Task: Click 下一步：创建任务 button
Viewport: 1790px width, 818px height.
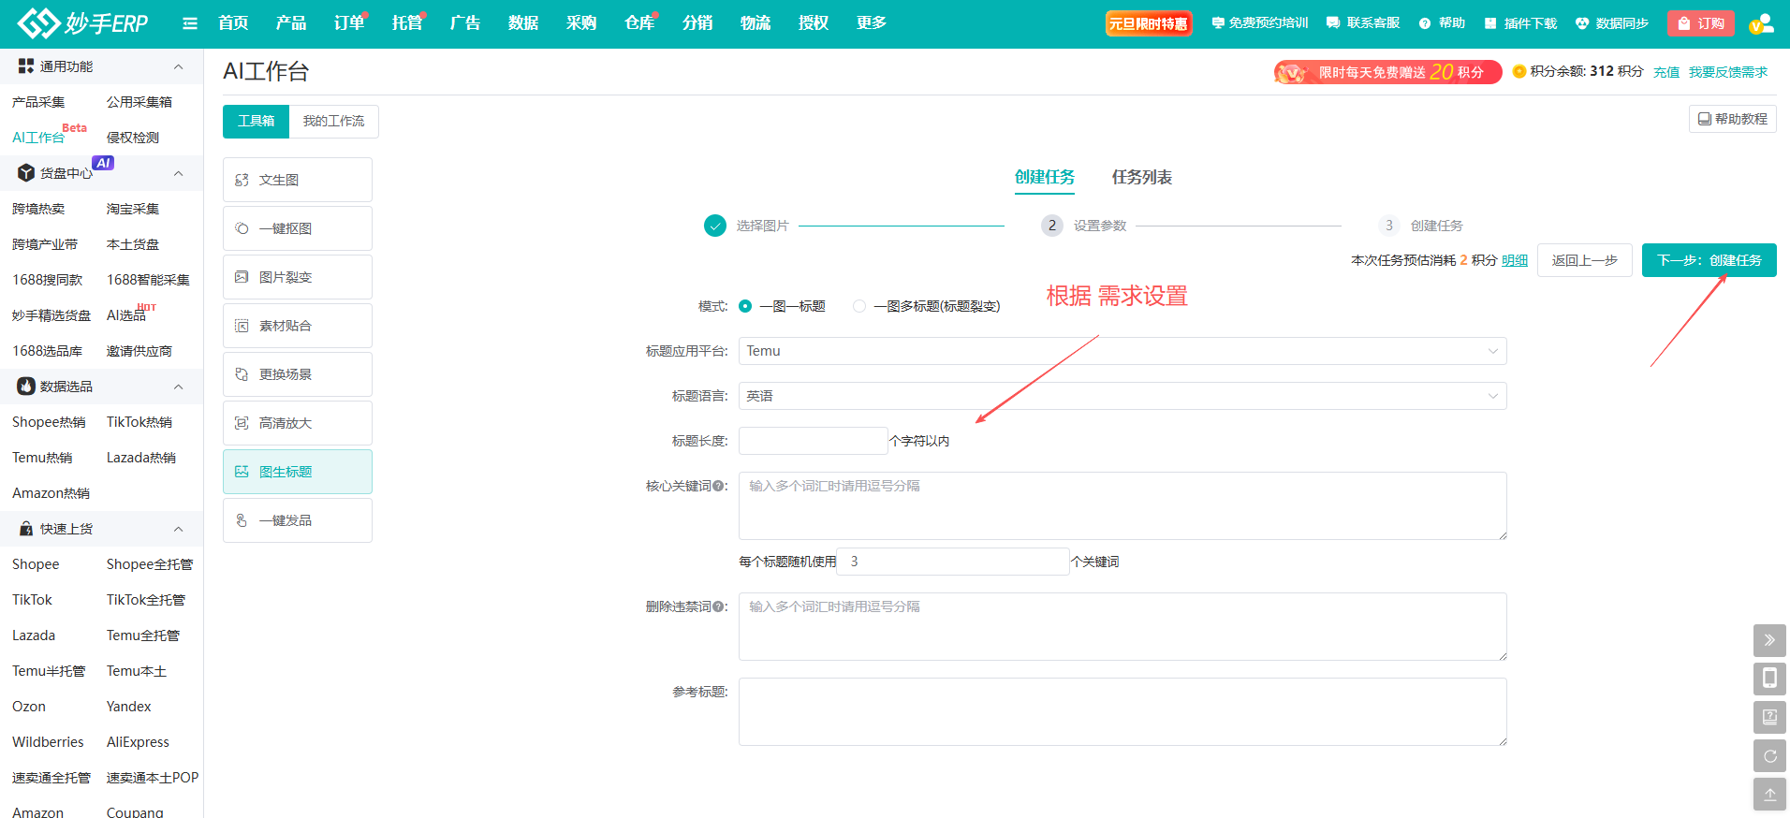Action: [1709, 260]
